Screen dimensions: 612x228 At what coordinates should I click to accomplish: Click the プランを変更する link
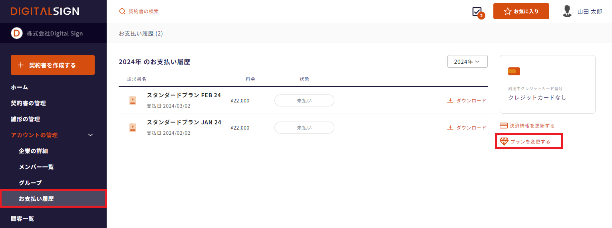click(x=530, y=142)
